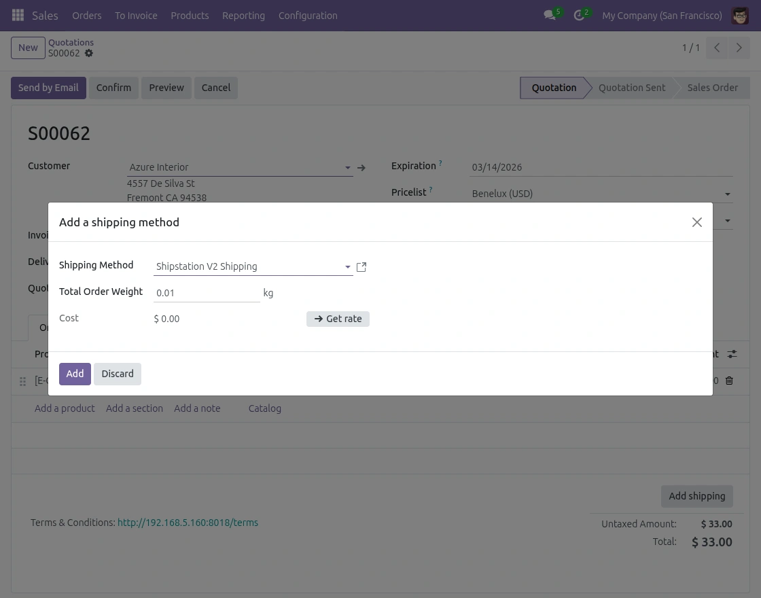This screenshot has height=598, width=761.
Task: Open the settings gear beside S00062
Action: coord(88,53)
